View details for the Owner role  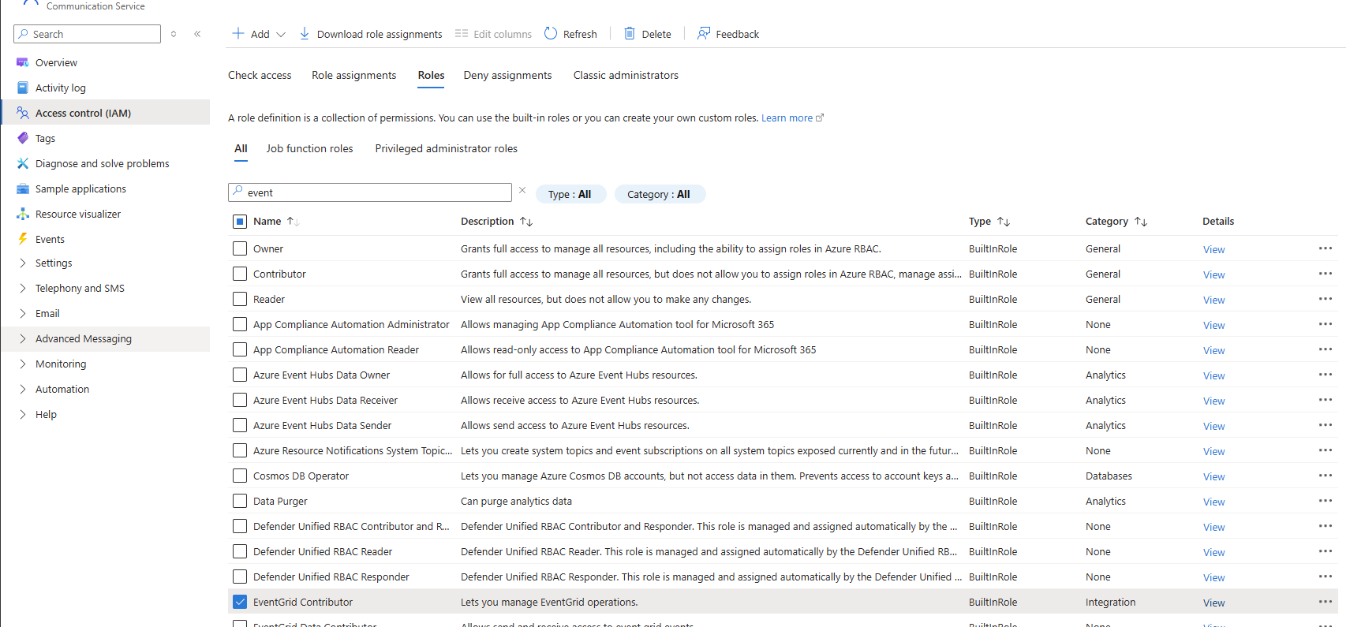1214,249
